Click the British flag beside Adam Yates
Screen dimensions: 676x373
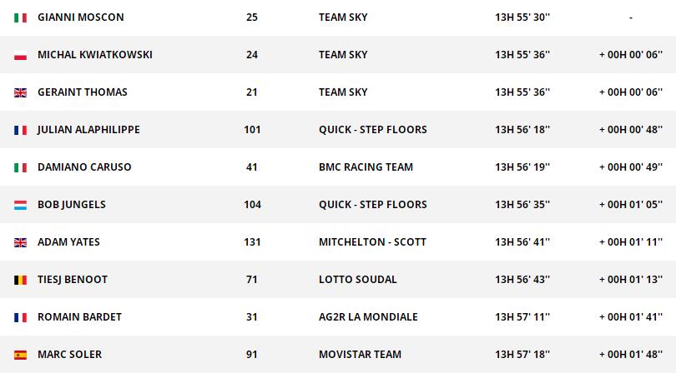click(20, 242)
